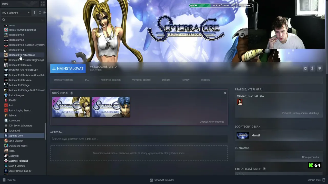Click the Resident Evil Village icon
328x184 pixels.
pos(6,85)
